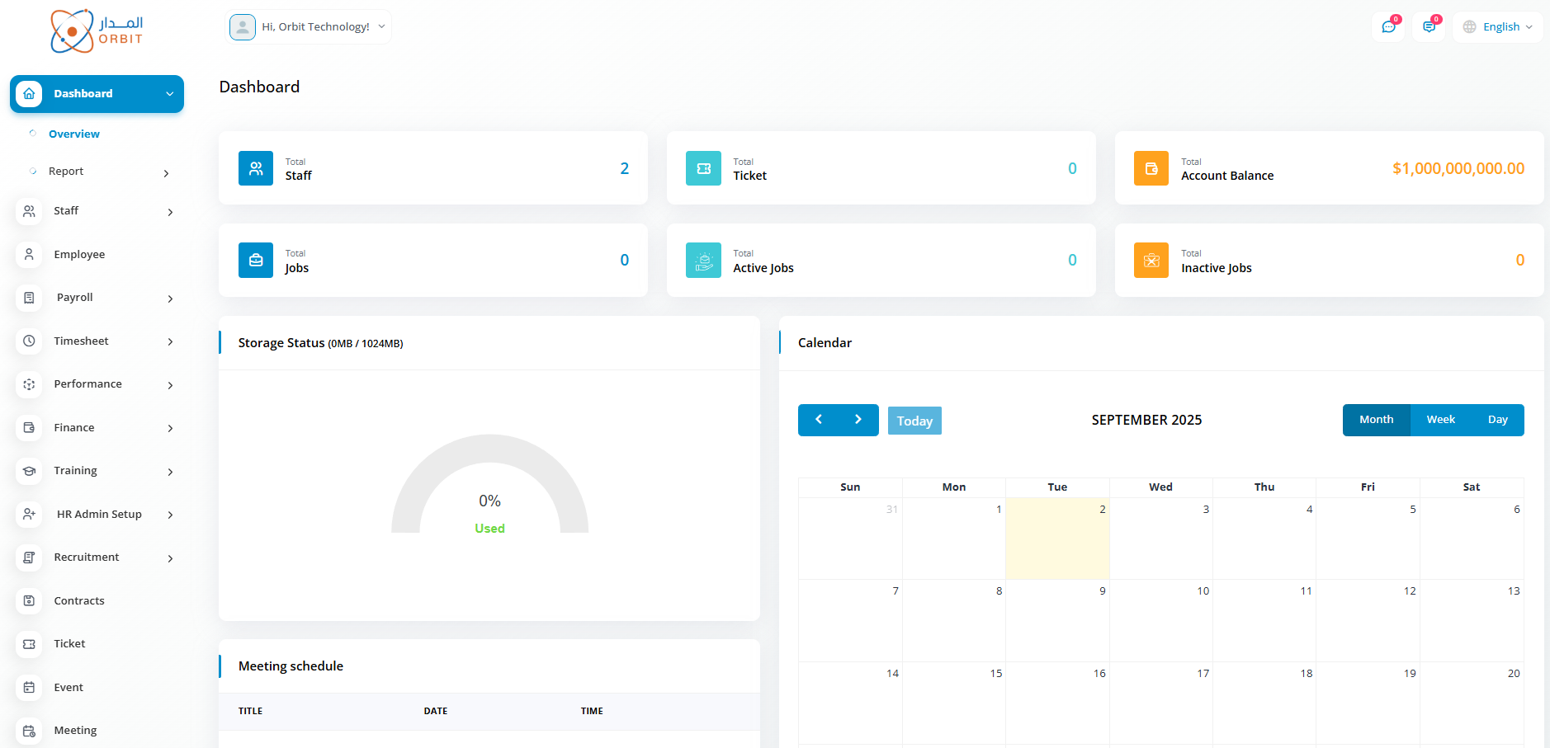Click the Total Ticket icon

(703, 168)
